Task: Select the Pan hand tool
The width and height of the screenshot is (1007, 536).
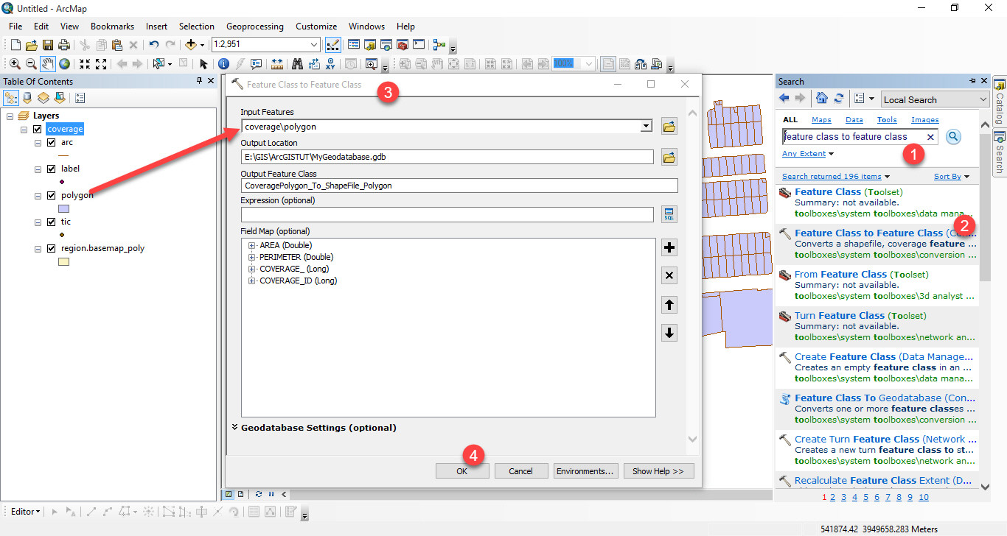Action: 48,64
